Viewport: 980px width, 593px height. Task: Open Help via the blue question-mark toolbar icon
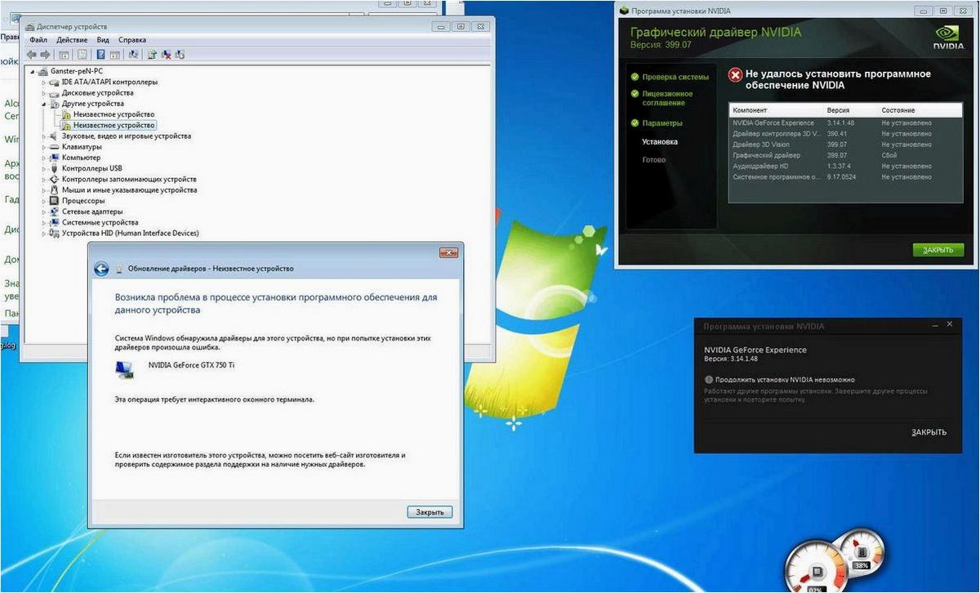coord(100,55)
